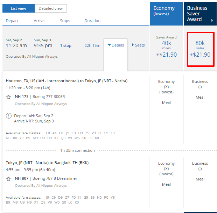Click the sort arrow in Business Saver Award header
The height and width of the screenshot is (213, 217).
click(212, 21)
